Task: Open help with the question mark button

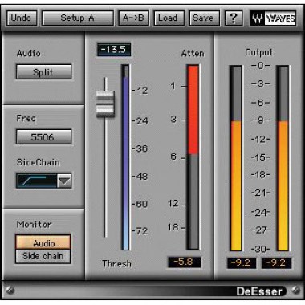Action: pyautogui.click(x=234, y=18)
